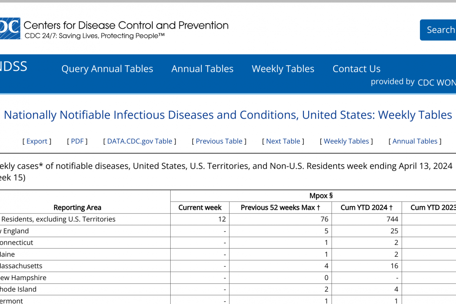Screen dimensions: 456x304
Task: Click the CDC logo
Action: pos(9,27)
